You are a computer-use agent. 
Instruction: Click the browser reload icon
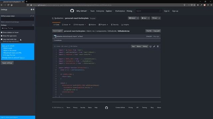point(8,5)
